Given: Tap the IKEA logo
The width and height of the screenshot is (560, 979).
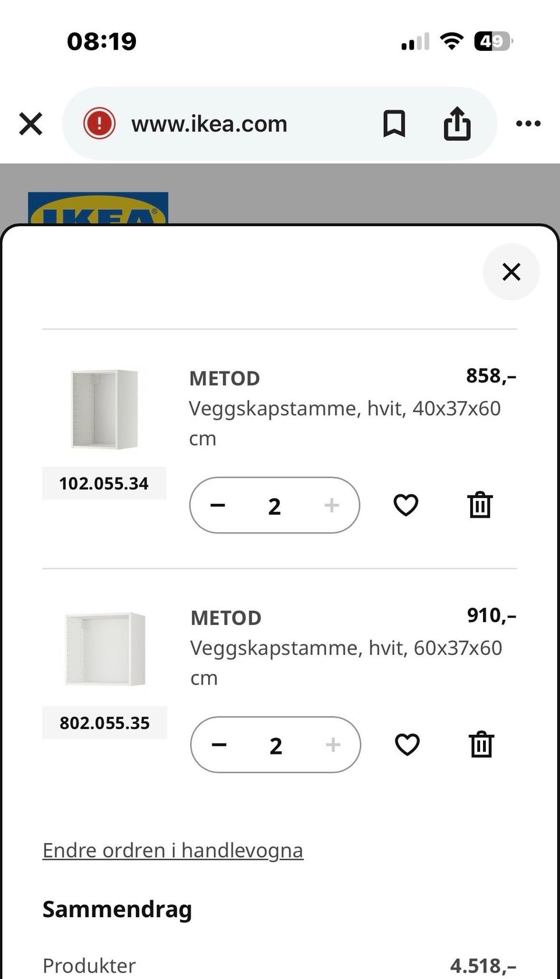Looking at the screenshot, I should [x=98, y=208].
